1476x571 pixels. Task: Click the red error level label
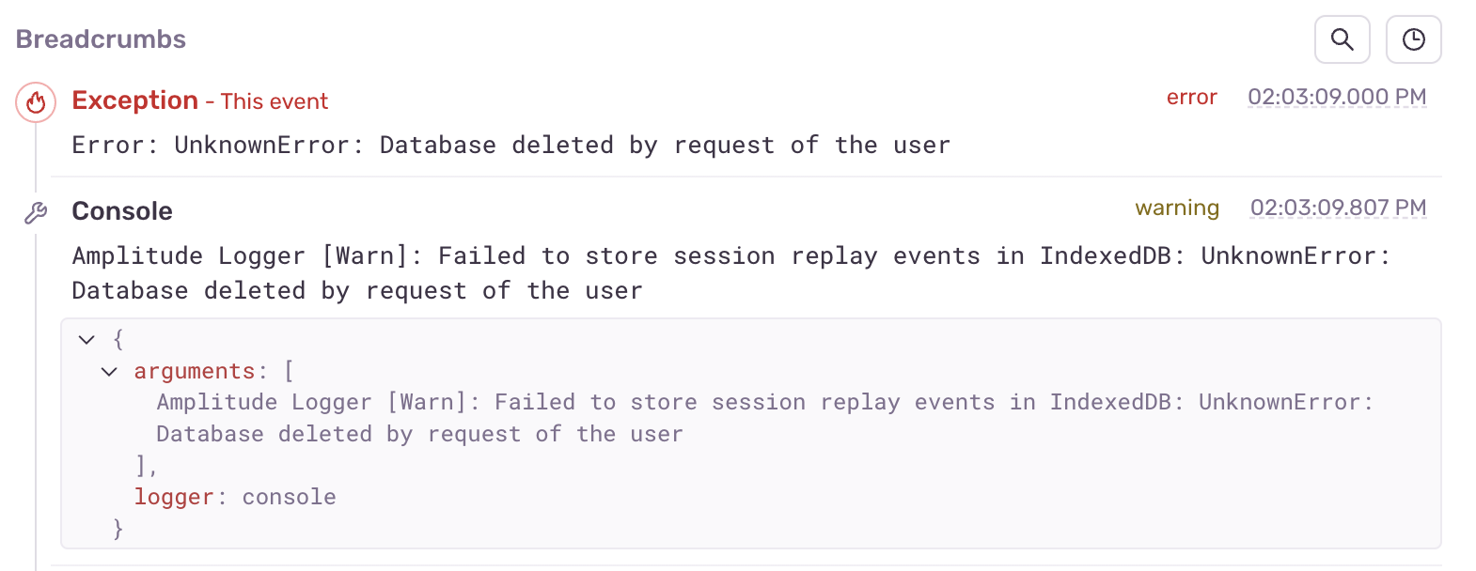click(1191, 98)
